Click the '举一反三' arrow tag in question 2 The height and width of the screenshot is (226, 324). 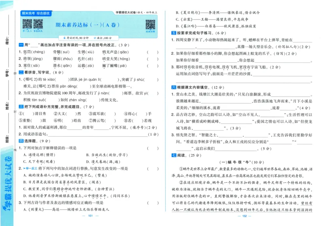coord(30,169)
